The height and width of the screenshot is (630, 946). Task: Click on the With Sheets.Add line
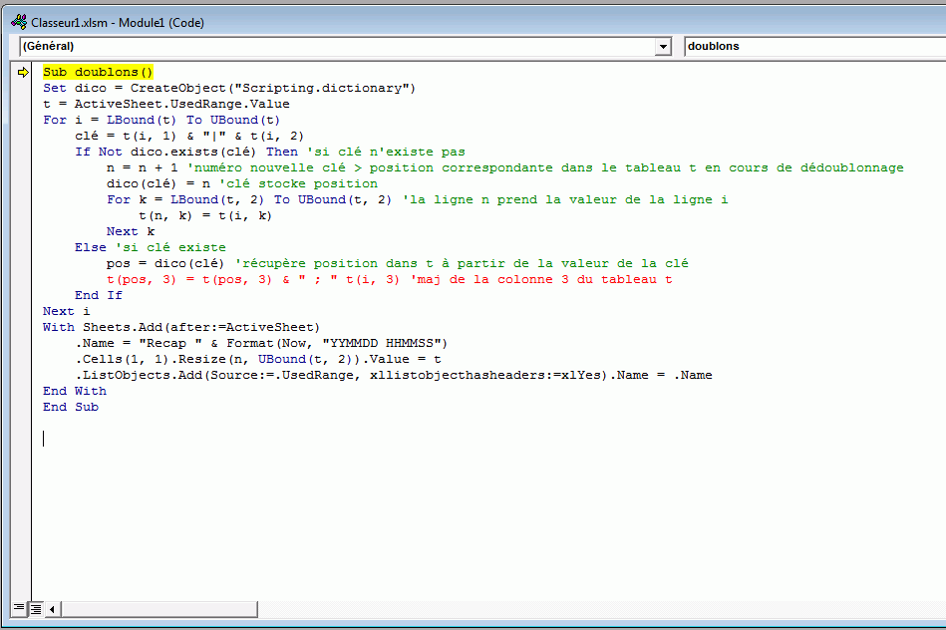click(180, 327)
